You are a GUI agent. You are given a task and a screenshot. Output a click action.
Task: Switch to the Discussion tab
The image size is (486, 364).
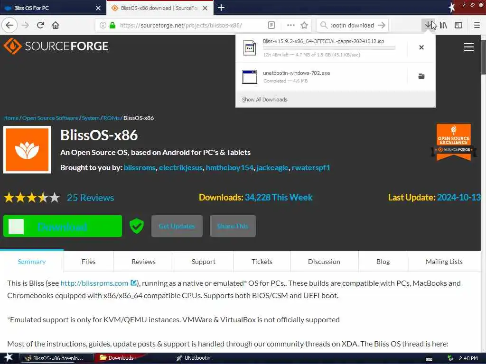coord(324,262)
